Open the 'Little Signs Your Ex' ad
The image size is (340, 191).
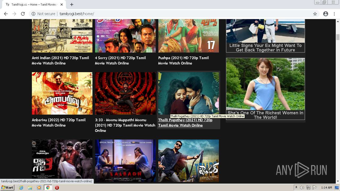click(265, 36)
